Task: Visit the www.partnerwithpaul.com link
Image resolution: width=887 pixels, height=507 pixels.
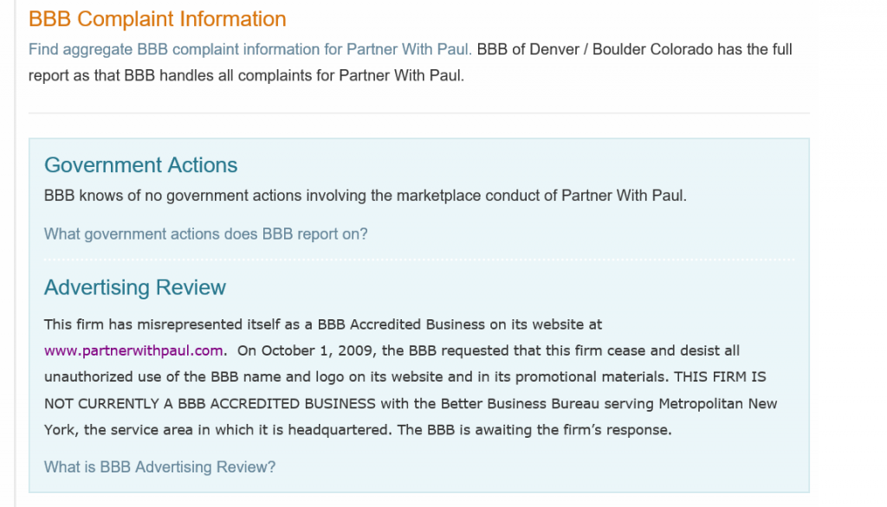Action: coord(133,350)
